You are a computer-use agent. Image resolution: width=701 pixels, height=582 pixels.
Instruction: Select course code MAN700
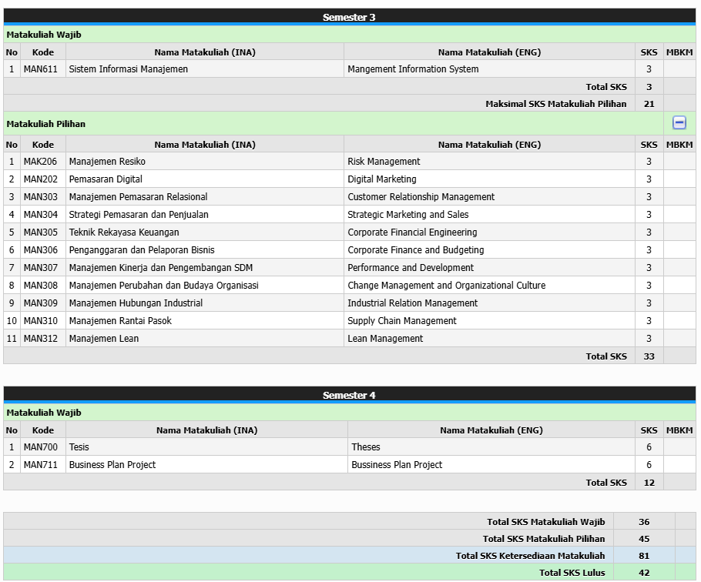click(x=41, y=447)
